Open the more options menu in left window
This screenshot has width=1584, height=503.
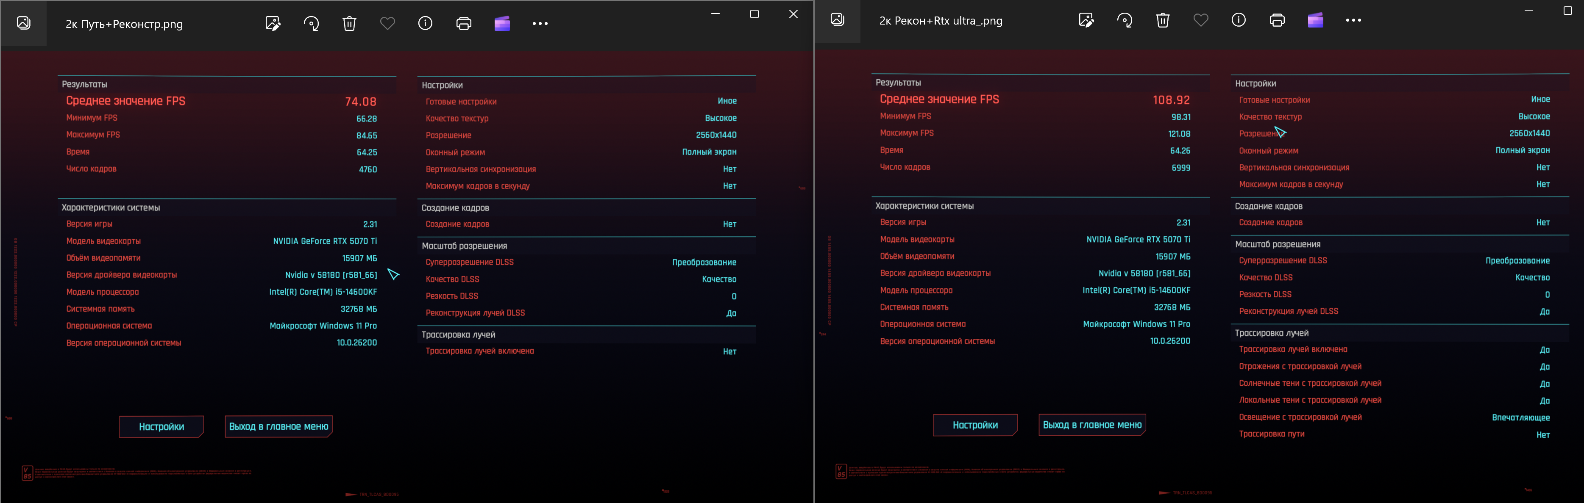[x=540, y=24]
